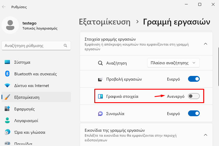Viewport: 219px width, 146px height.
Task: Turn off the Προβολή εργασιών toggle
Action: coord(194,79)
